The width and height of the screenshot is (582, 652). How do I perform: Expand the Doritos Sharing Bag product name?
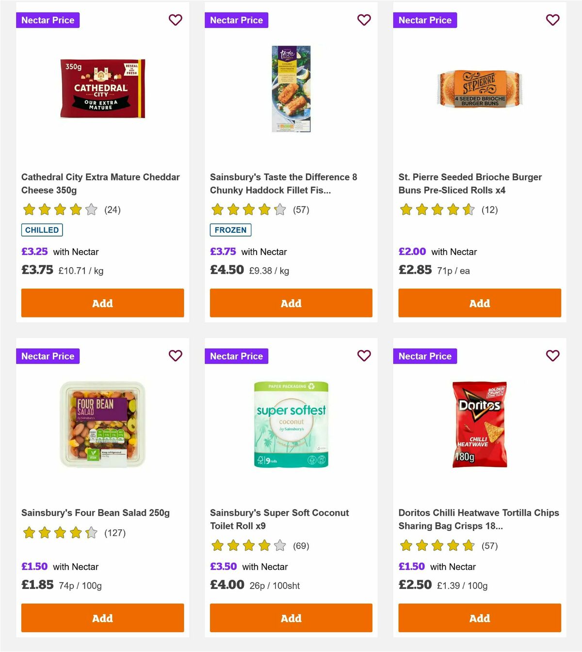click(478, 519)
